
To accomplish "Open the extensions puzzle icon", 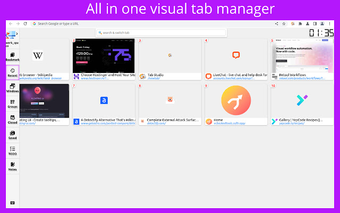I will point(300,23).
